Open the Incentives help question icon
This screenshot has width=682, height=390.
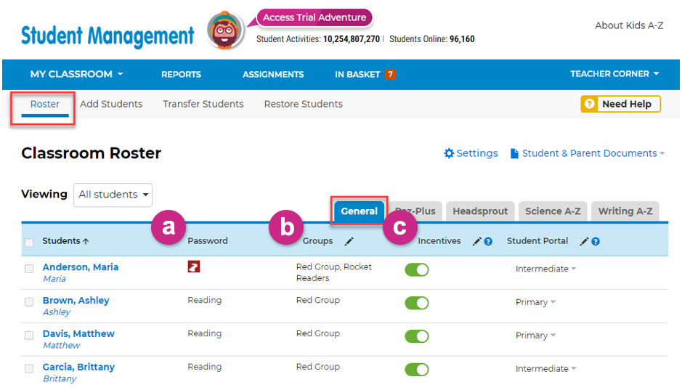488,242
